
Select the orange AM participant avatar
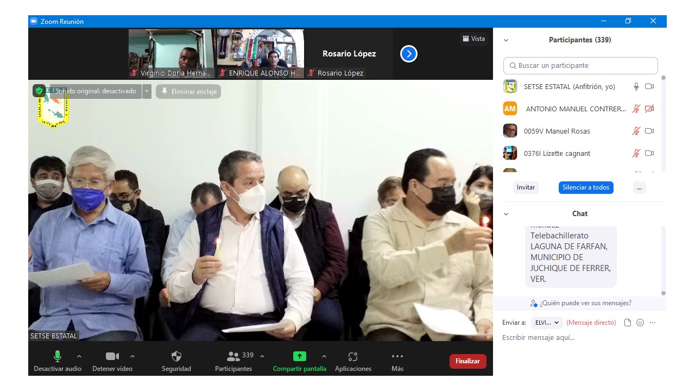510,109
